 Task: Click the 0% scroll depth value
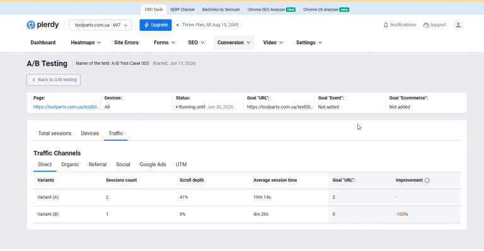(x=182, y=214)
